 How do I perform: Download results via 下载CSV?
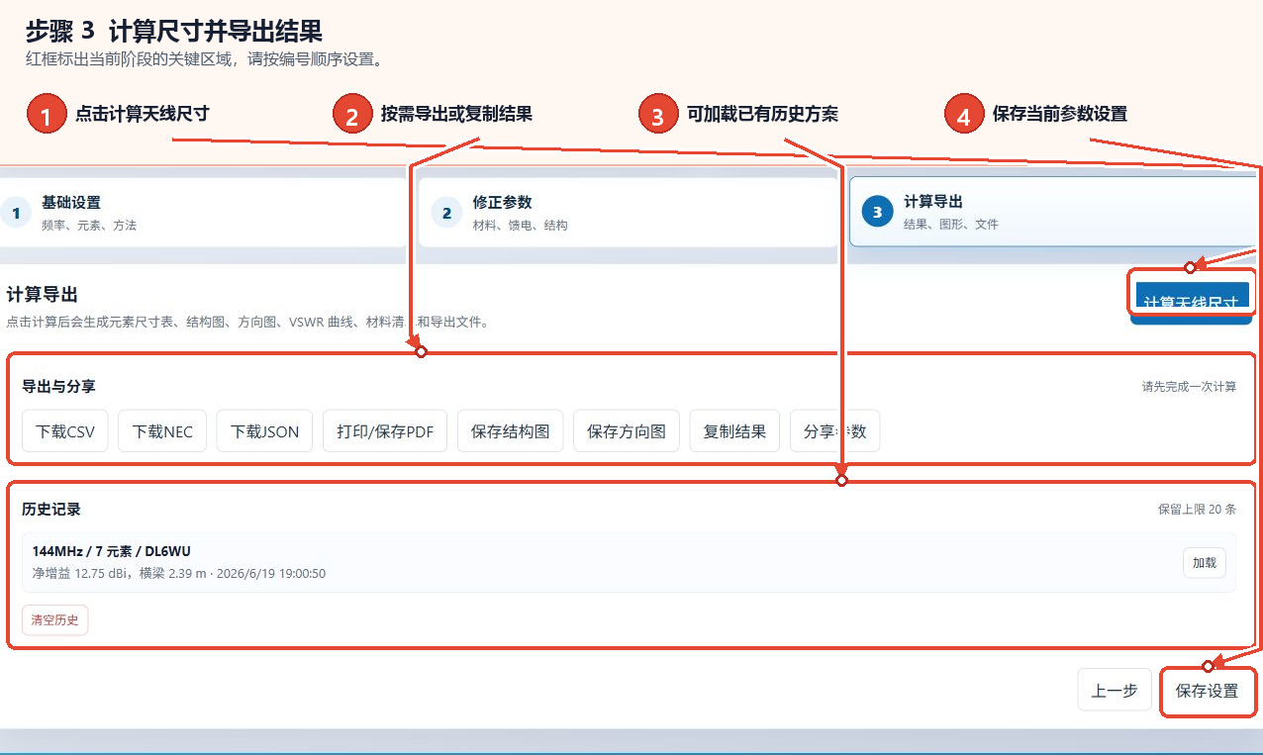point(65,431)
